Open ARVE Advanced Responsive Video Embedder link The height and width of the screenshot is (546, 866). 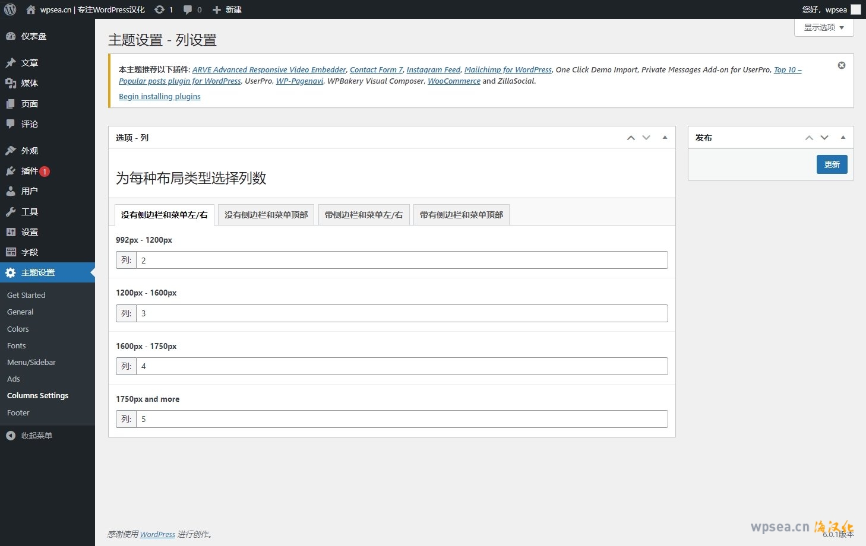[x=269, y=70]
